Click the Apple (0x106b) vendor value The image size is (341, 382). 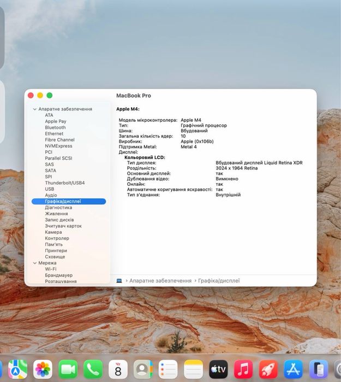(x=197, y=142)
